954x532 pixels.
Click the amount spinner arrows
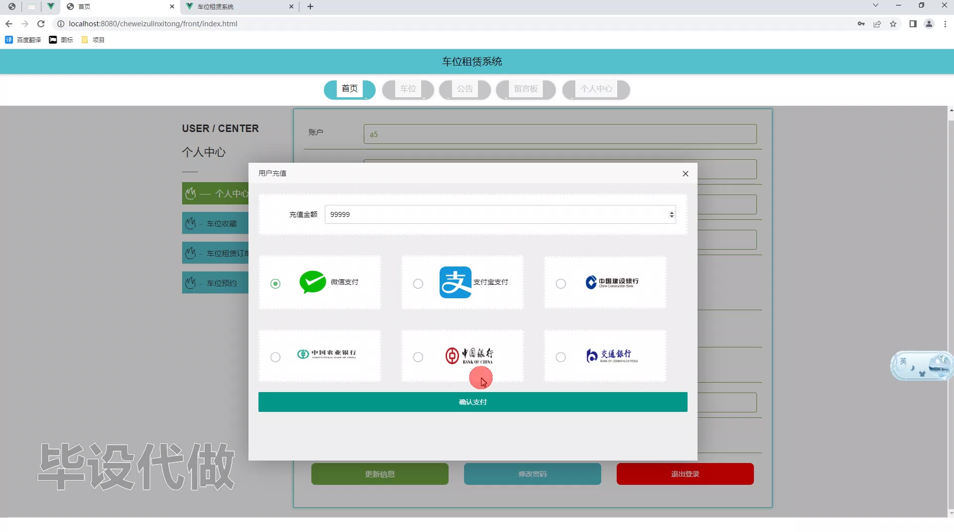[x=672, y=214]
